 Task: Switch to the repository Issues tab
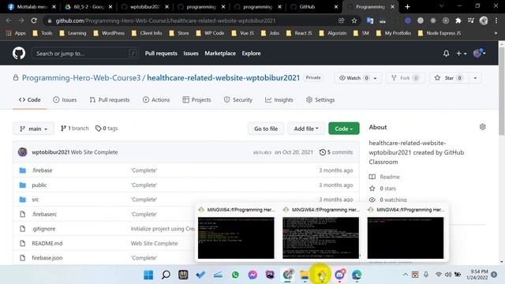pos(65,100)
